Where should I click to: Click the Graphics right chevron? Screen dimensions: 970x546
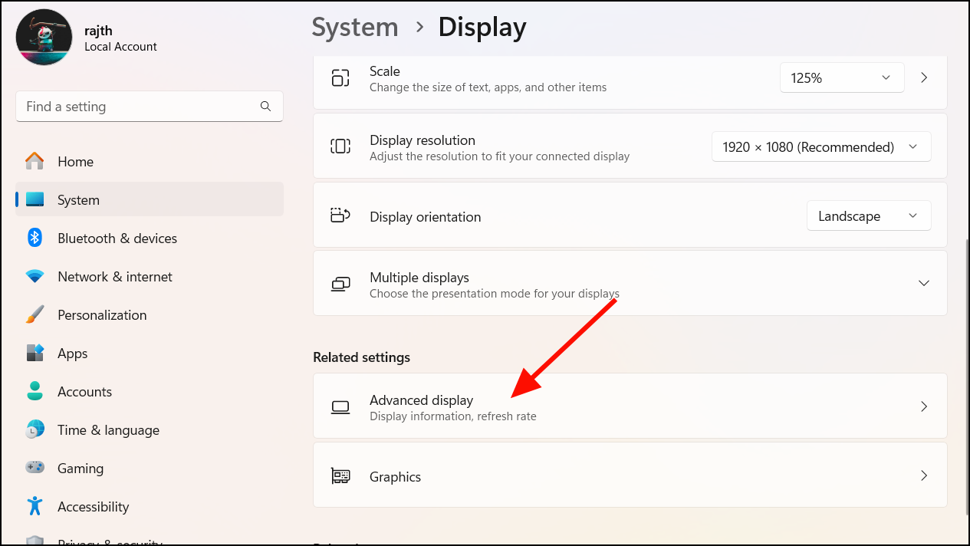(924, 475)
